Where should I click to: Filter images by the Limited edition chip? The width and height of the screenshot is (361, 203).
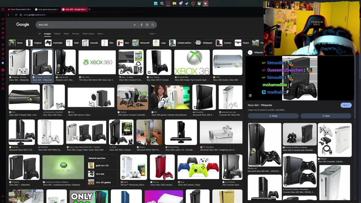click(181, 43)
